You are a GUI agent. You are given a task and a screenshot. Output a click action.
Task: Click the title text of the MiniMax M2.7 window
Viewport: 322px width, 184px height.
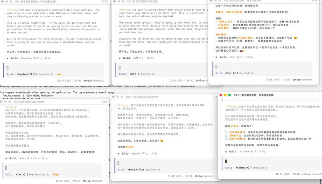point(253,95)
